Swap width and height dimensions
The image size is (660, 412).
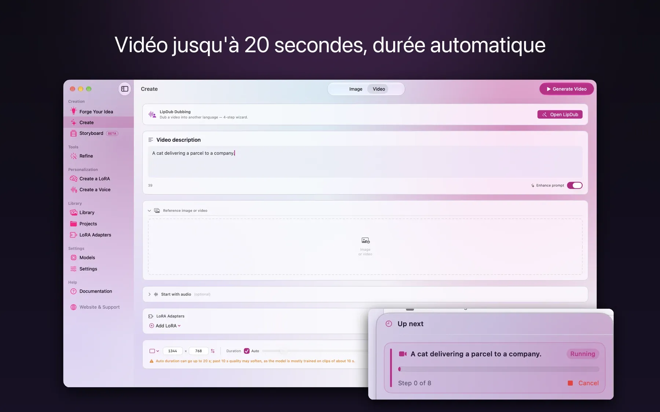pyautogui.click(x=213, y=351)
